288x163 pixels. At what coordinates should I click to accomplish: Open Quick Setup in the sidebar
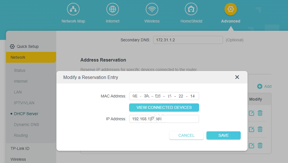[x=28, y=46]
